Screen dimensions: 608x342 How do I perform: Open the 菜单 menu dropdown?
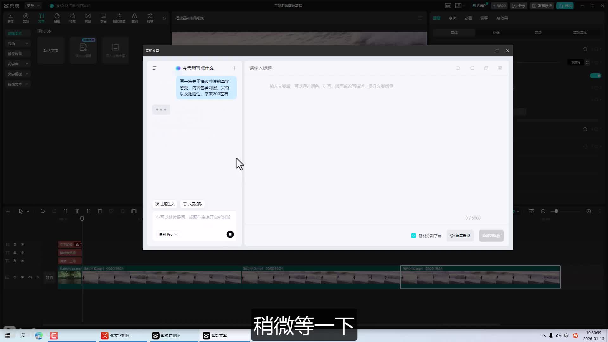33,6
